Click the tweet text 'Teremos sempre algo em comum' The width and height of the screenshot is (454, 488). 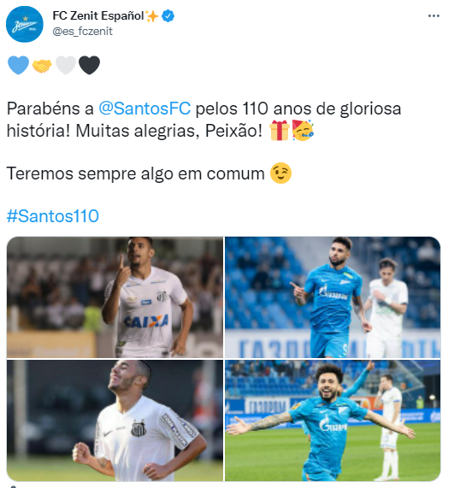[x=136, y=173]
